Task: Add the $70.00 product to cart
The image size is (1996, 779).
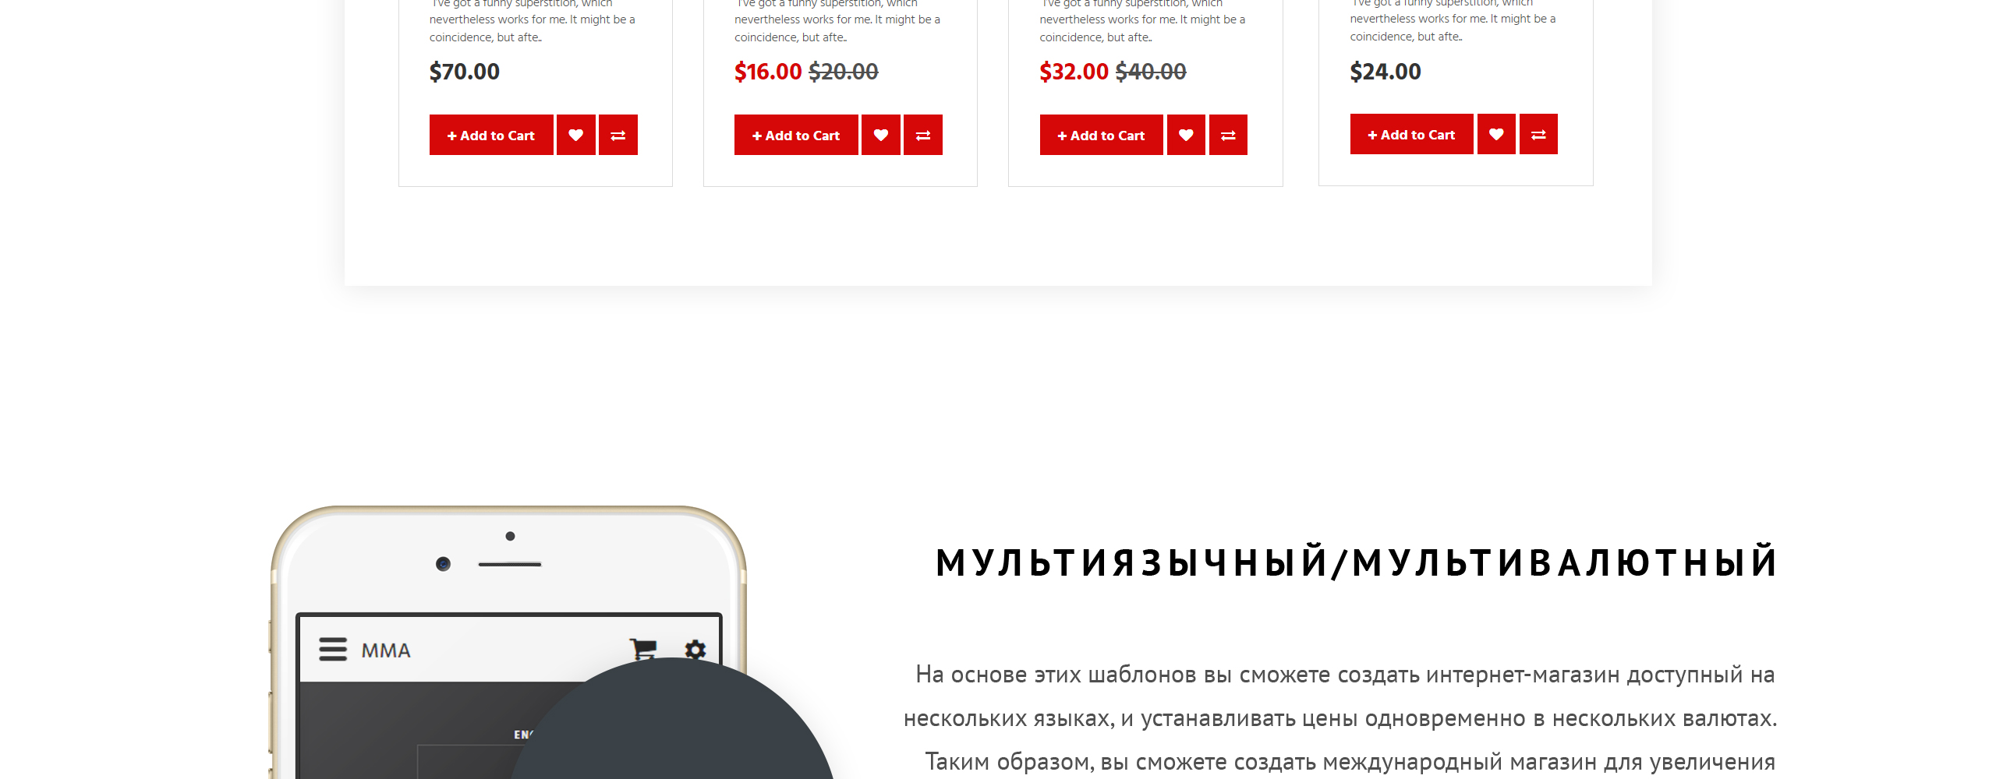Action: point(491,135)
